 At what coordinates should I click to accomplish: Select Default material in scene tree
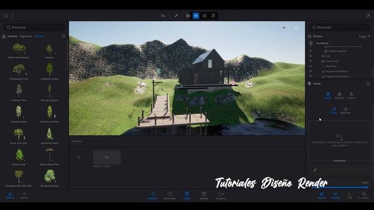338,51
